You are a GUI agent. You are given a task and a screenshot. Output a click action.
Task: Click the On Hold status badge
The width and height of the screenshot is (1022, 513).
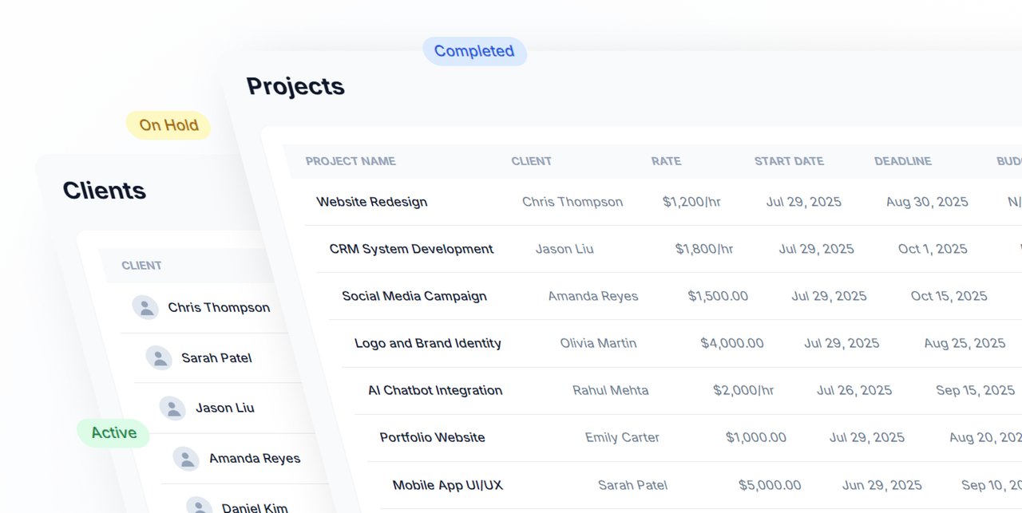(168, 125)
